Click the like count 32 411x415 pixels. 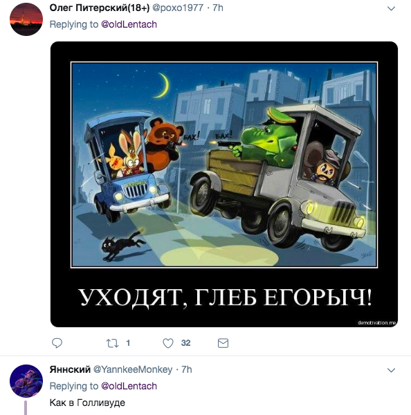(185, 343)
